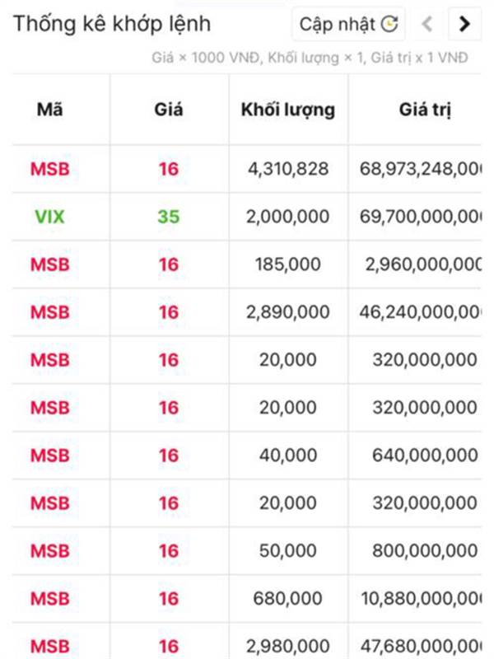Select the Giá trị column header

pyautogui.click(x=425, y=110)
